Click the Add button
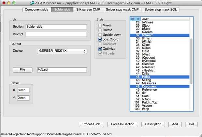202x137 pixels. tap(175, 124)
